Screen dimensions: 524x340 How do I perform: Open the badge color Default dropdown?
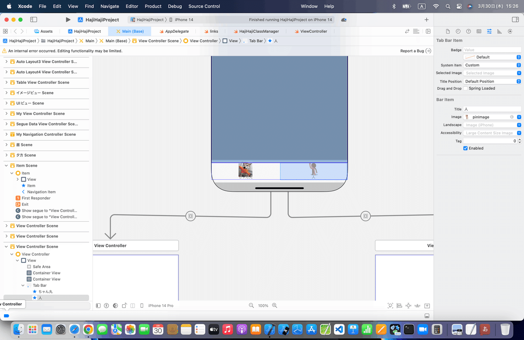pyautogui.click(x=492, y=57)
